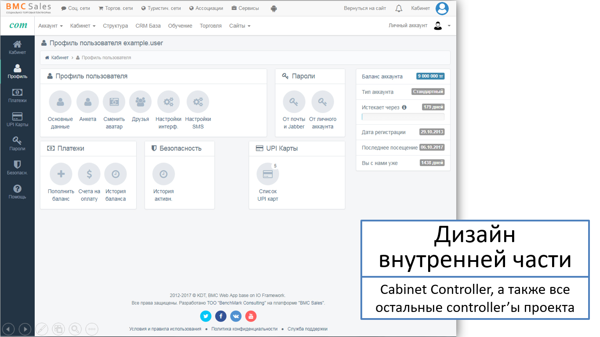Go to the Обучение menu item
600x337 pixels.
point(180,26)
